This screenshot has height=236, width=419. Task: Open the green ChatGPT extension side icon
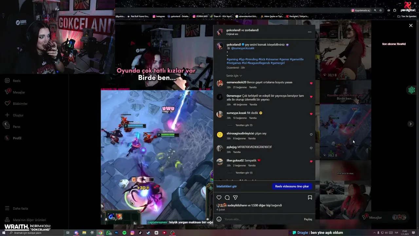[x=411, y=90]
